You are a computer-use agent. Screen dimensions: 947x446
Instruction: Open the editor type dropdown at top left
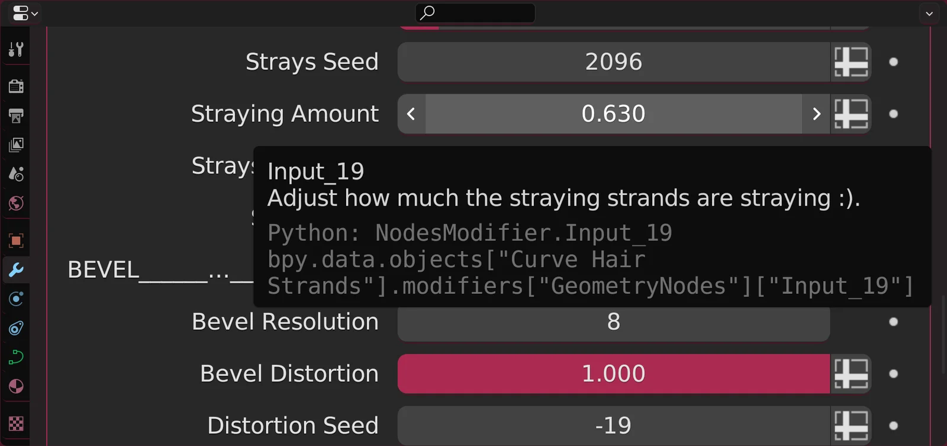coord(24,13)
